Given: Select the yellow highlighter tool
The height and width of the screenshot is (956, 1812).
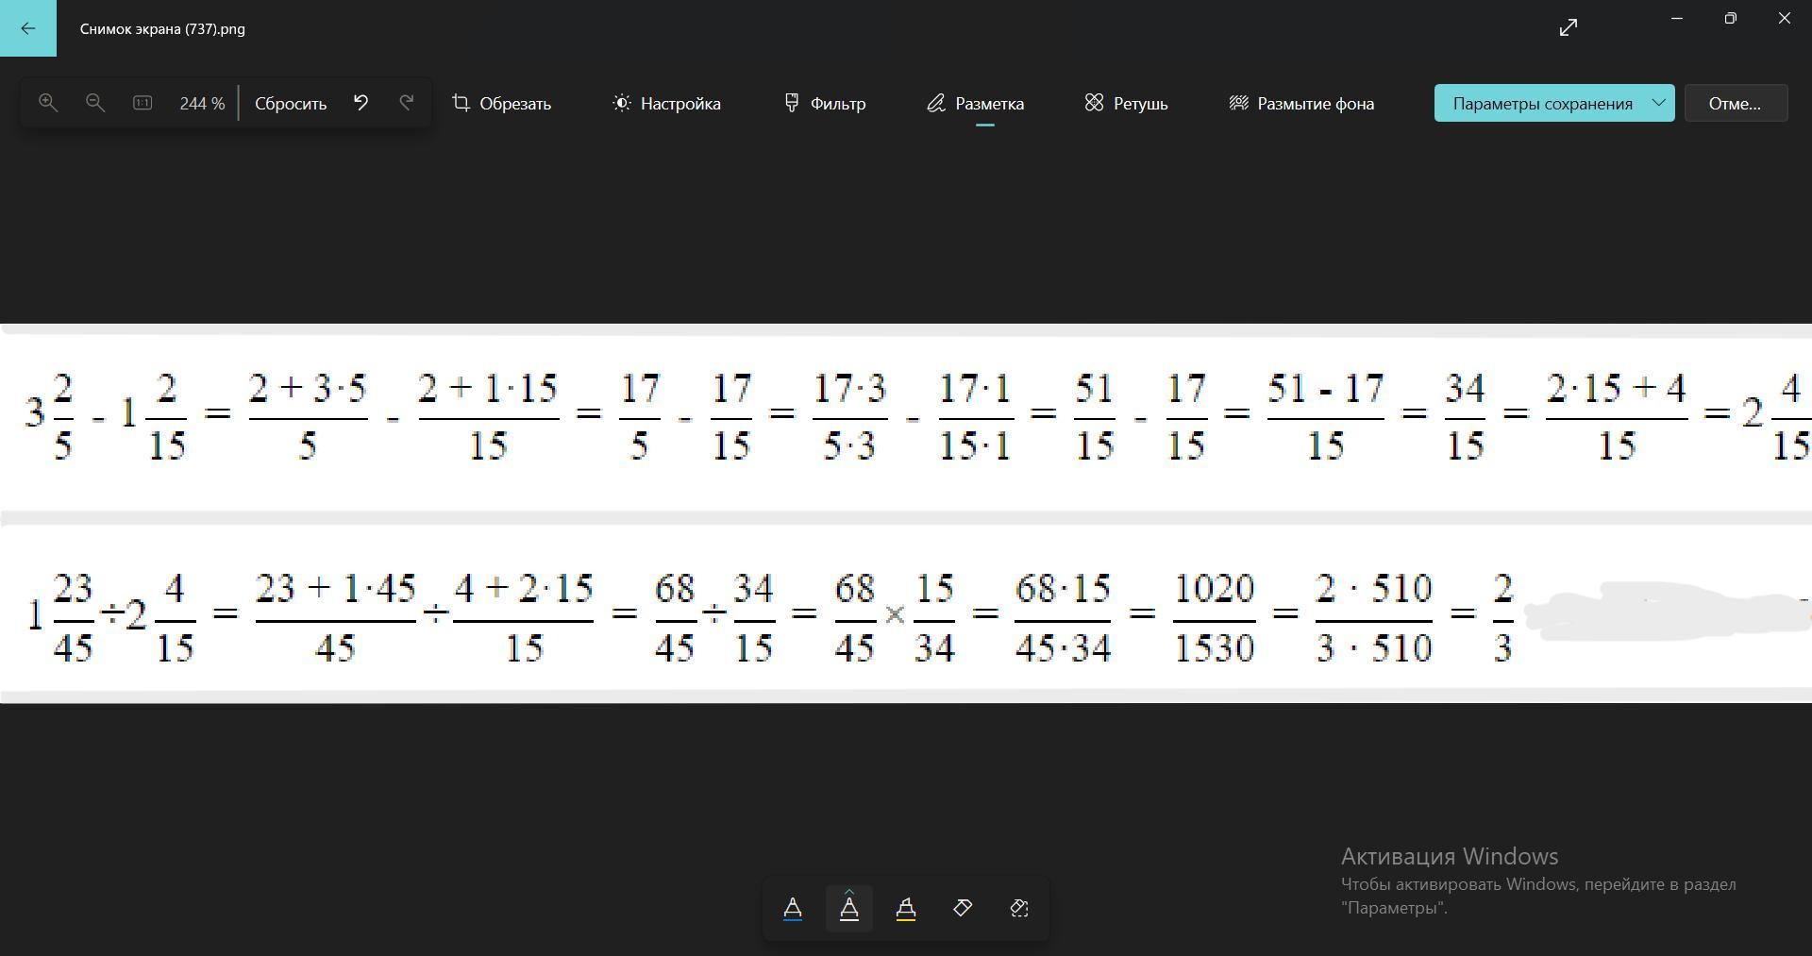Looking at the screenshot, I should coord(906,908).
